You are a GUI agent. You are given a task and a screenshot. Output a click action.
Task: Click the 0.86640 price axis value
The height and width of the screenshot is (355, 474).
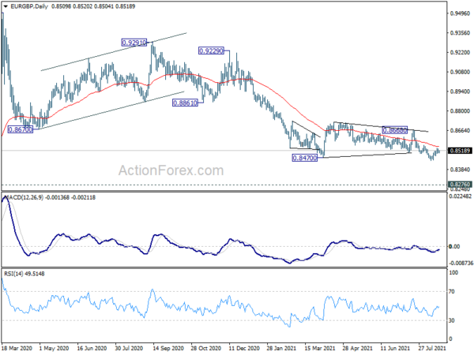click(460, 130)
